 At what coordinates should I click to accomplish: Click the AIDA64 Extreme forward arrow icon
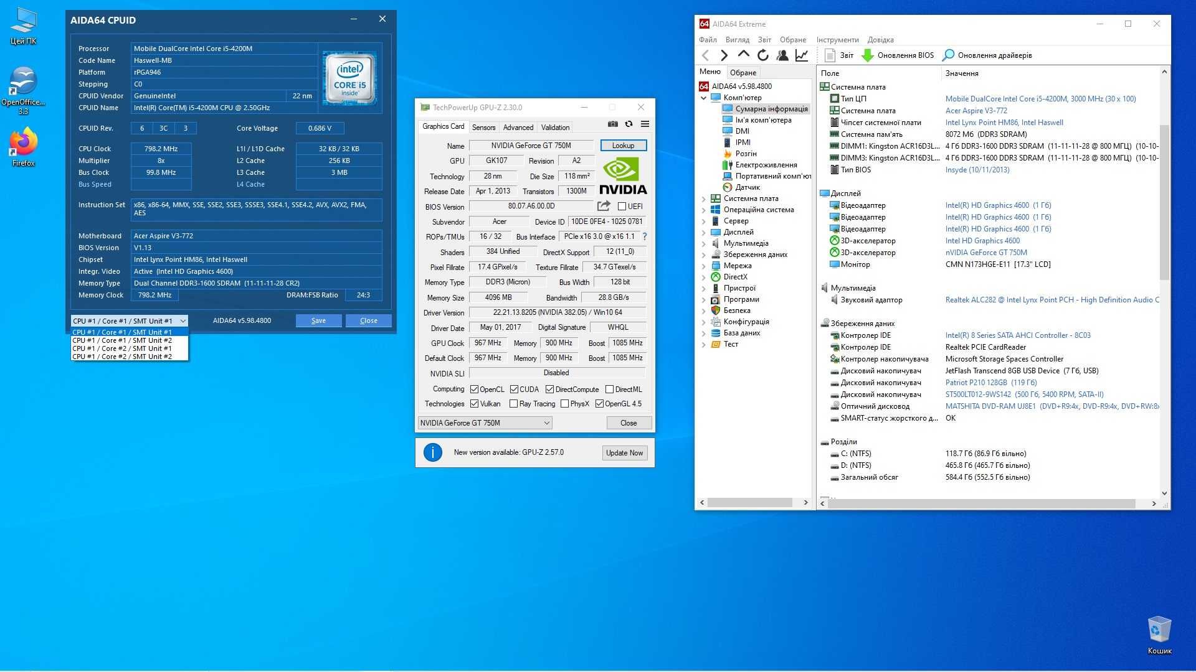(x=724, y=55)
